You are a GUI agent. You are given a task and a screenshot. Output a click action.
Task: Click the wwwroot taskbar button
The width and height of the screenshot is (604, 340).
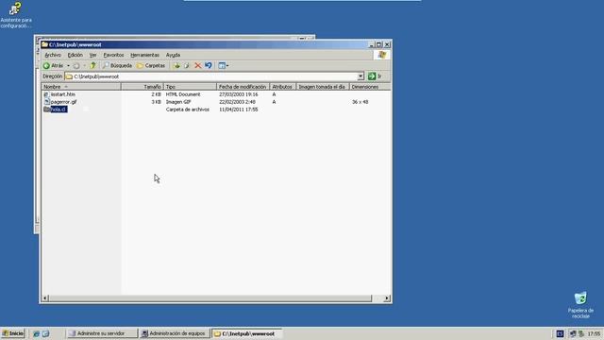(246, 333)
